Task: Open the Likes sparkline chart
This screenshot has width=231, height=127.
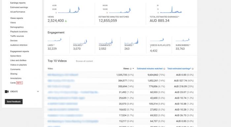Action: (x=54, y=40)
